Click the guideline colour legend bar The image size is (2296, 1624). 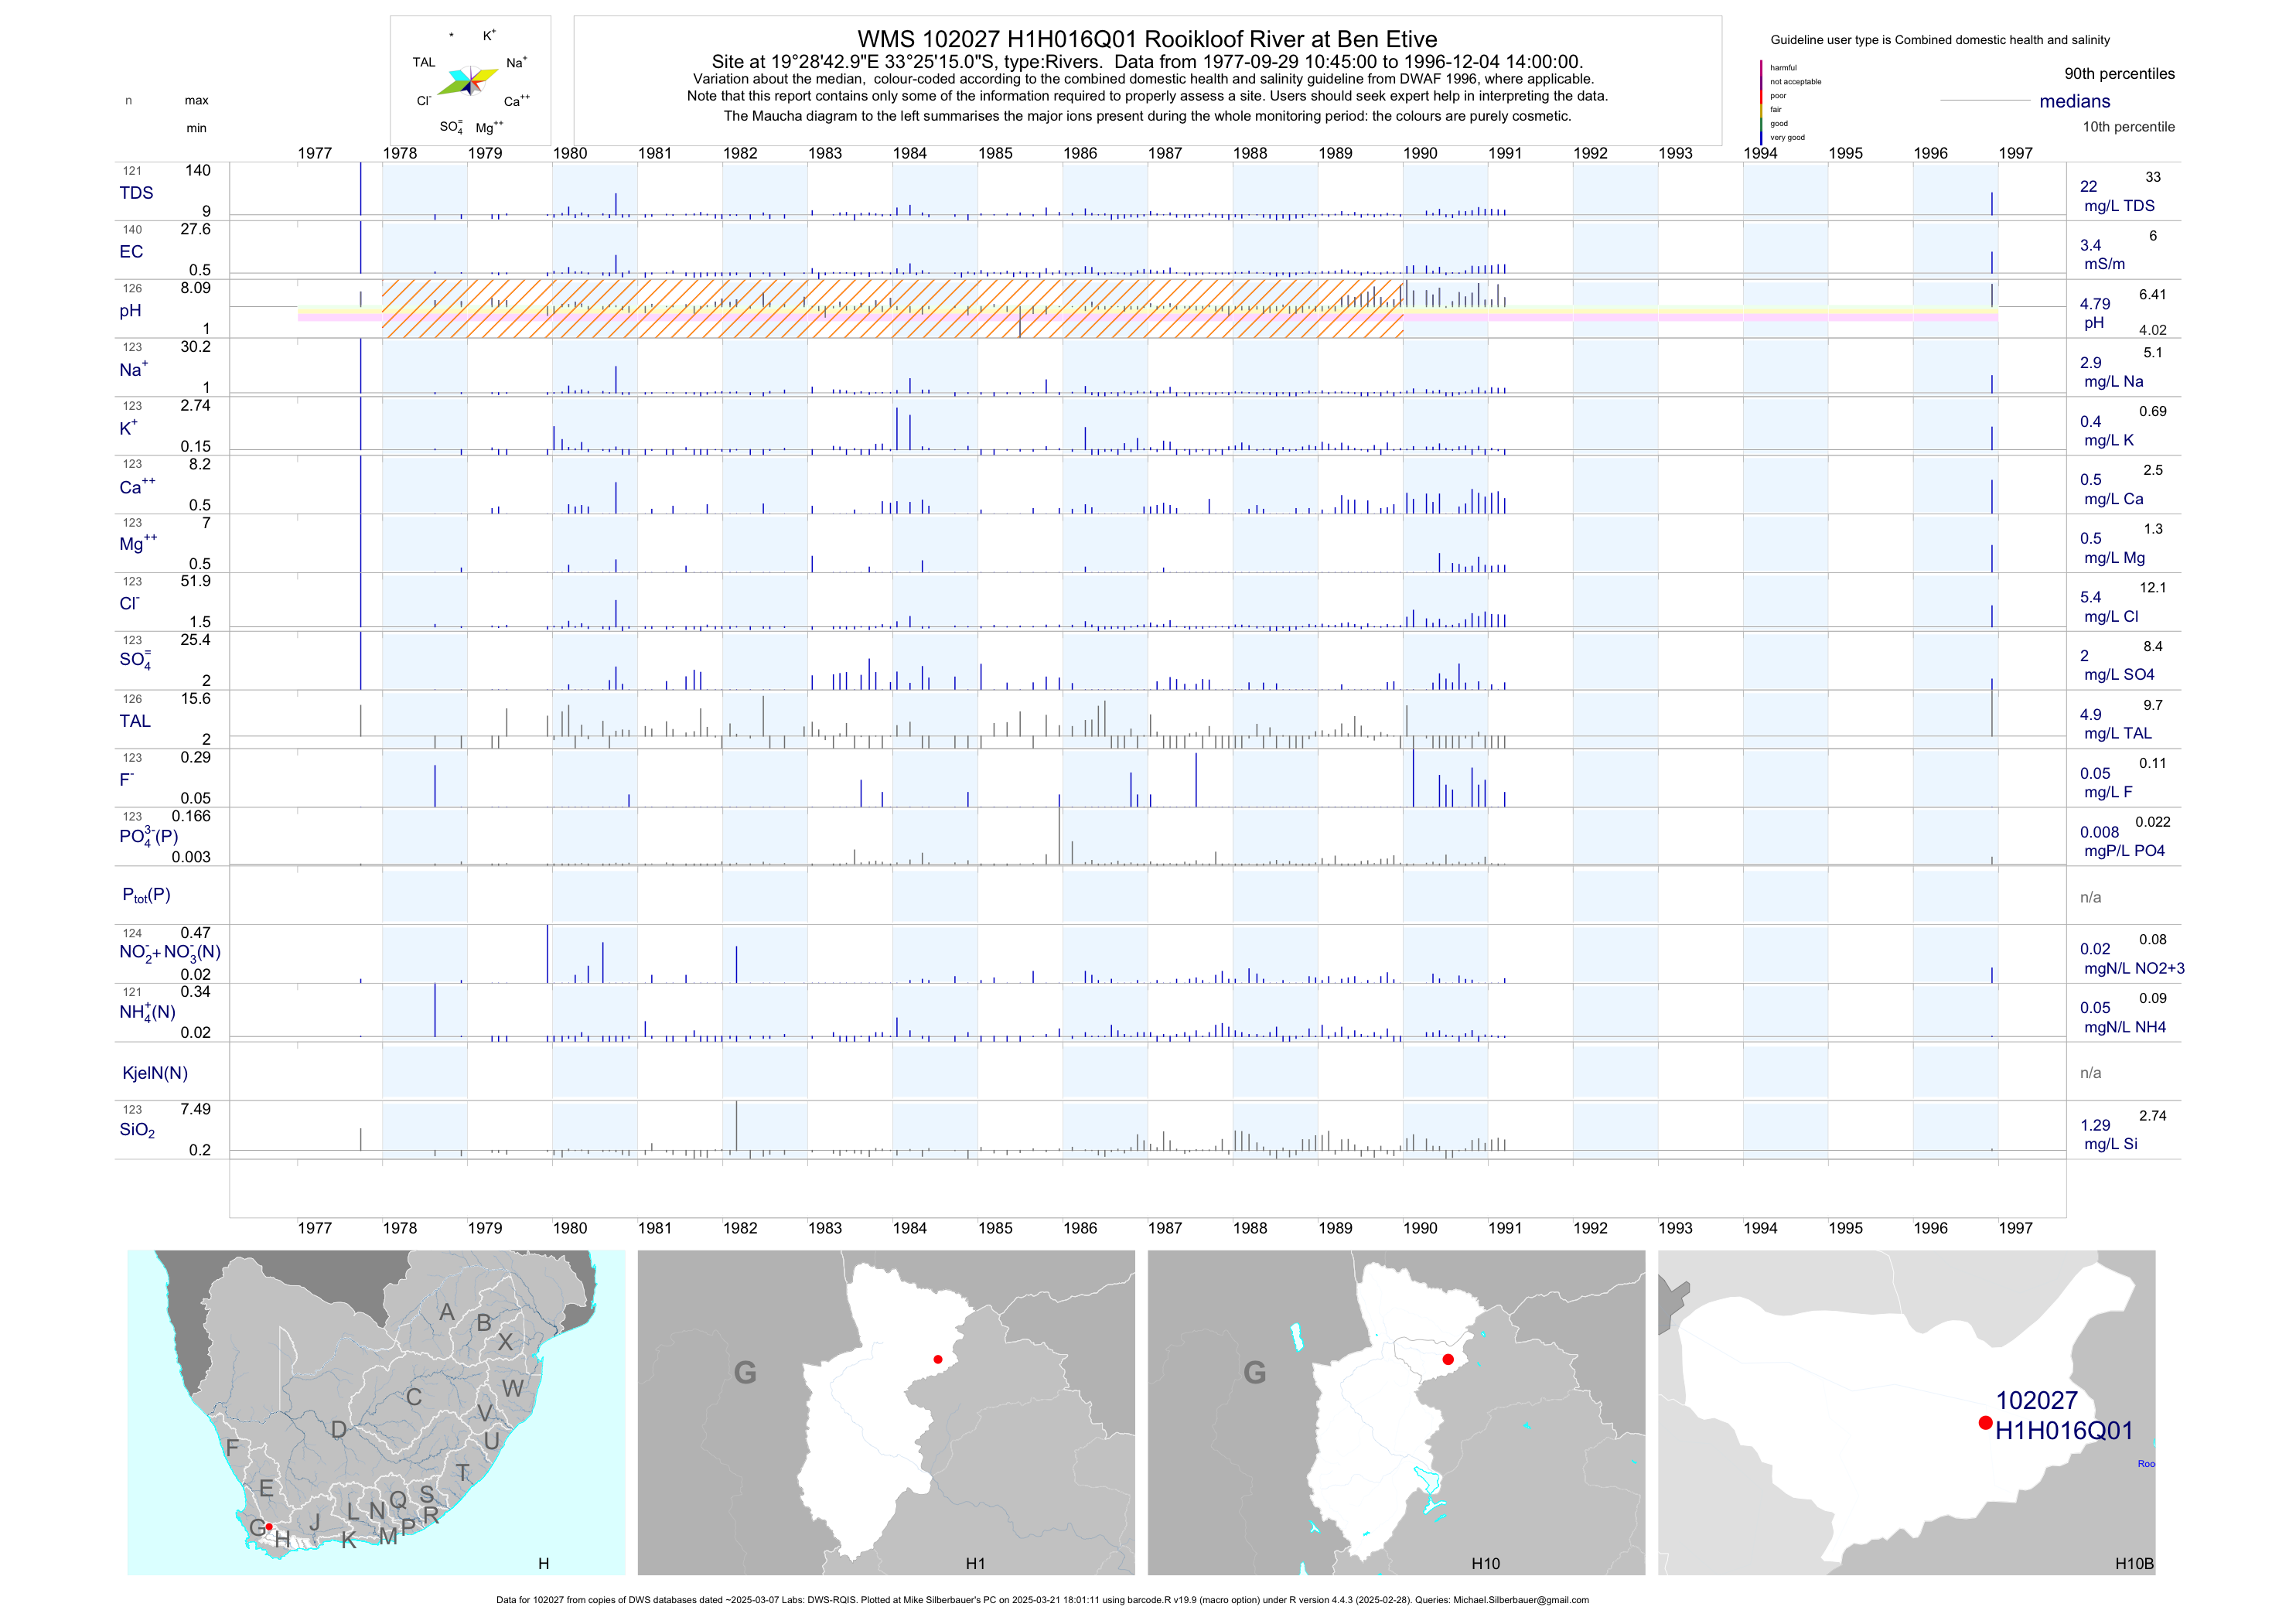(1761, 102)
